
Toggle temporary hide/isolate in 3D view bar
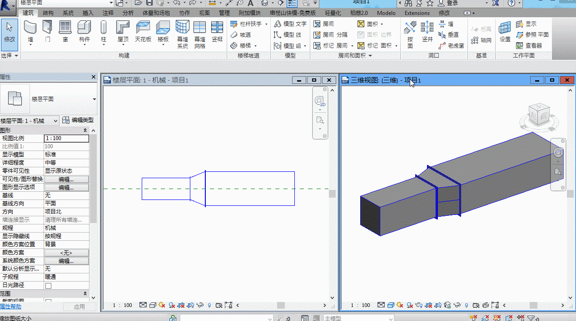457,306
